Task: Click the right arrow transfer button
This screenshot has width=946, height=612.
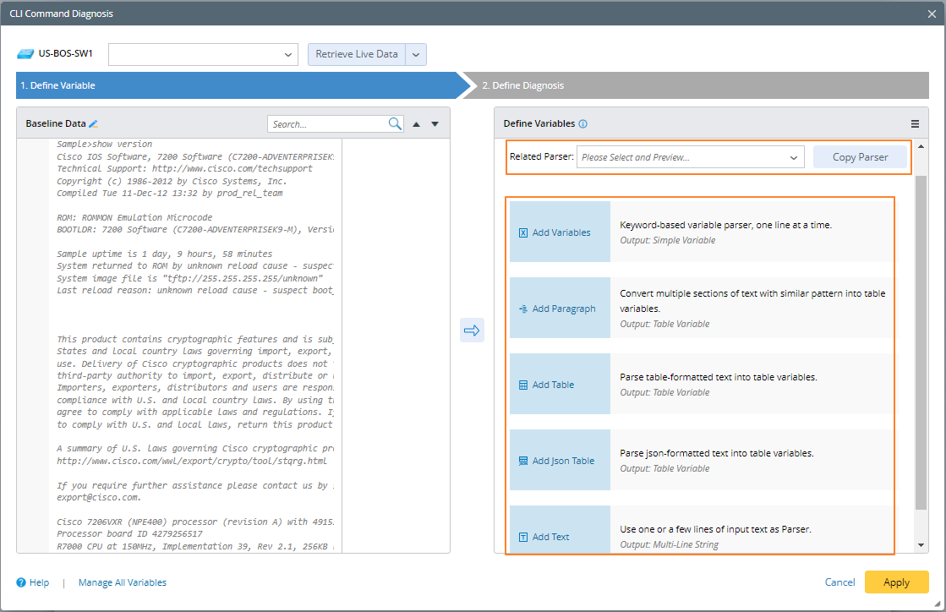Action: pos(472,331)
